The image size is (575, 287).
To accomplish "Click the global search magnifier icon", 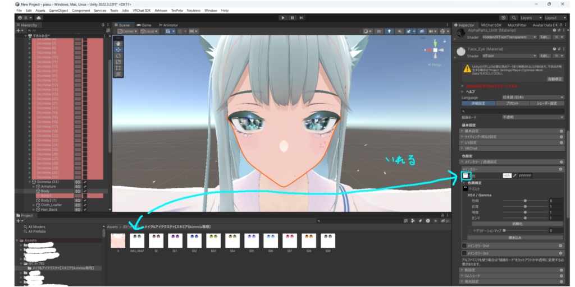I will [x=514, y=17].
